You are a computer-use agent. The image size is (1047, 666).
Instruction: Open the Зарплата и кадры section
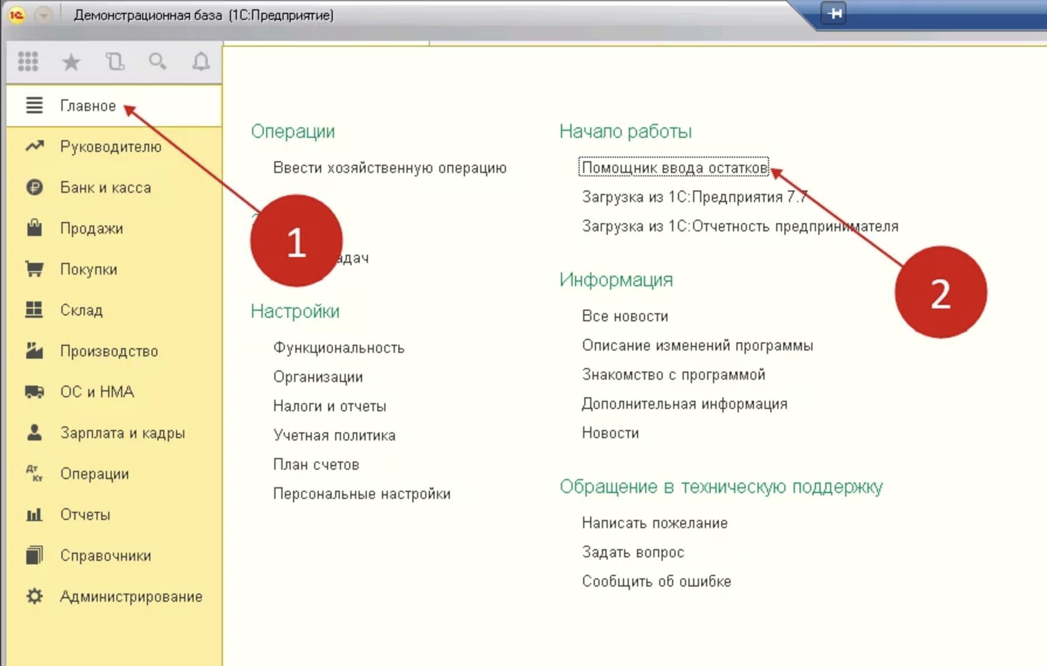[x=122, y=433]
